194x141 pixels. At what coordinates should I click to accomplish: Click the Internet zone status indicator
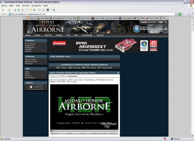[175, 139]
